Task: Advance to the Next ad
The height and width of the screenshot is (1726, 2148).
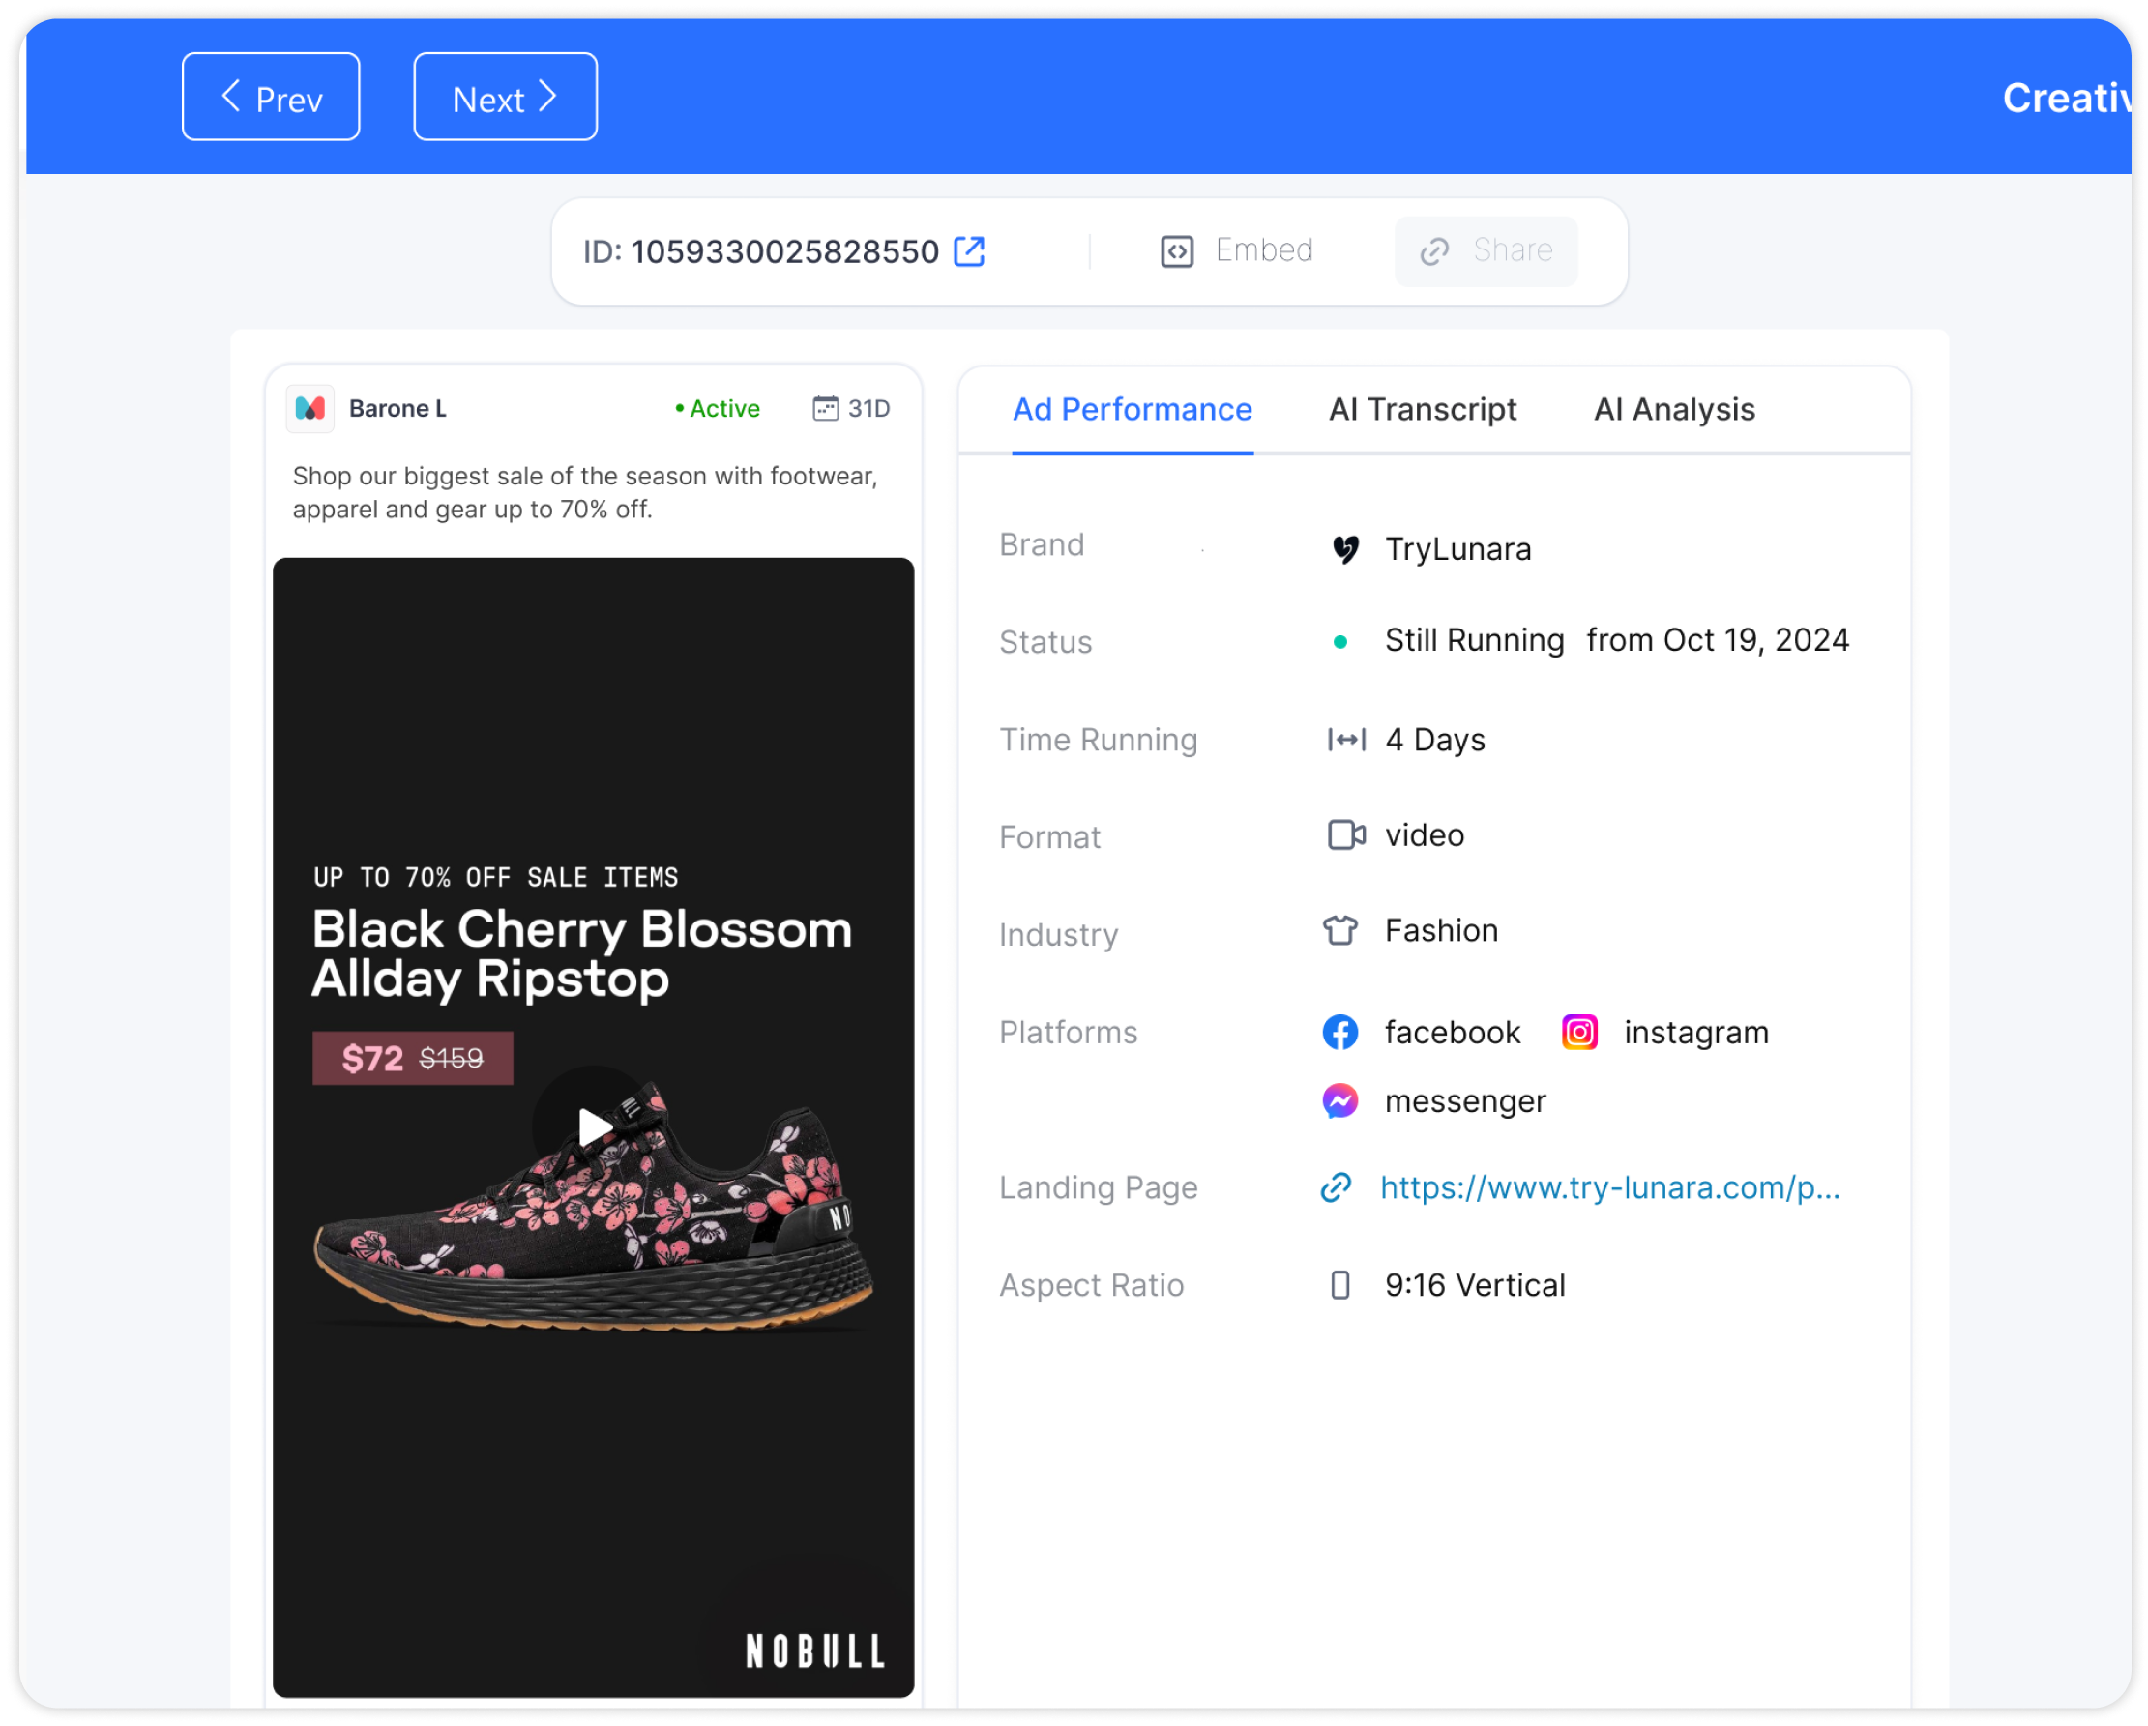Action: tap(505, 97)
